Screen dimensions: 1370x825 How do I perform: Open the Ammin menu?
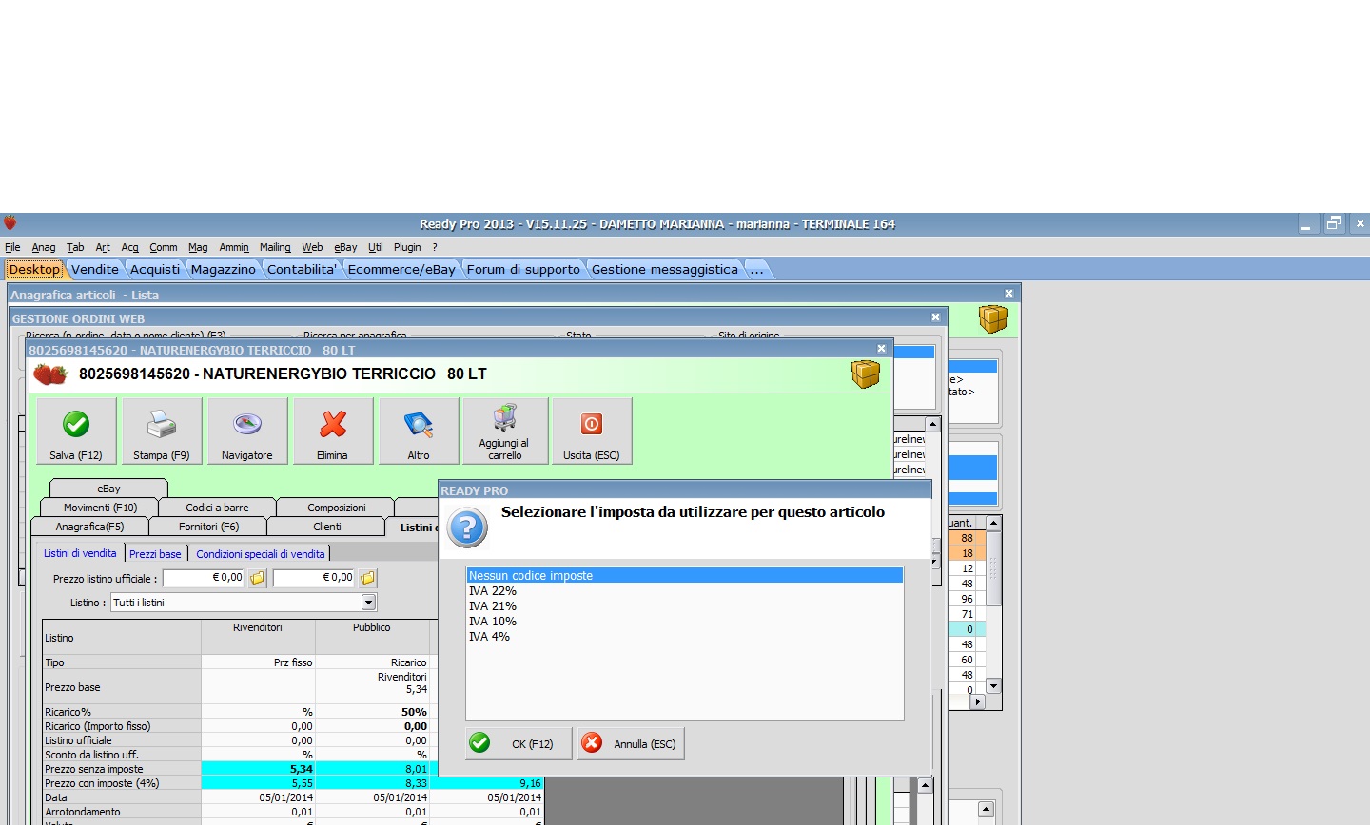(234, 247)
